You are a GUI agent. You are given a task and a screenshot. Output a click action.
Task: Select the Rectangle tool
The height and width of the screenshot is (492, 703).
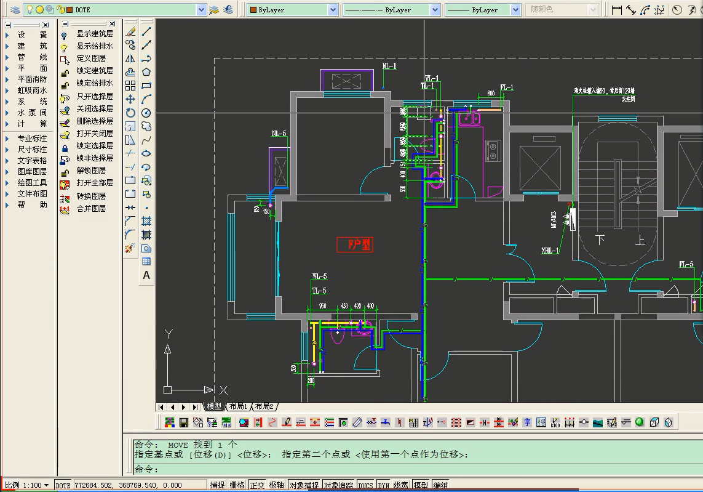[x=146, y=86]
